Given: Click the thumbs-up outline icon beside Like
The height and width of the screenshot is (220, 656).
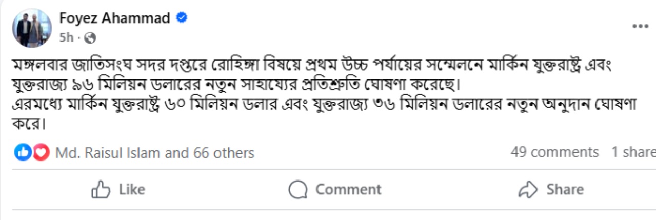Looking at the screenshot, I should pyautogui.click(x=101, y=190).
